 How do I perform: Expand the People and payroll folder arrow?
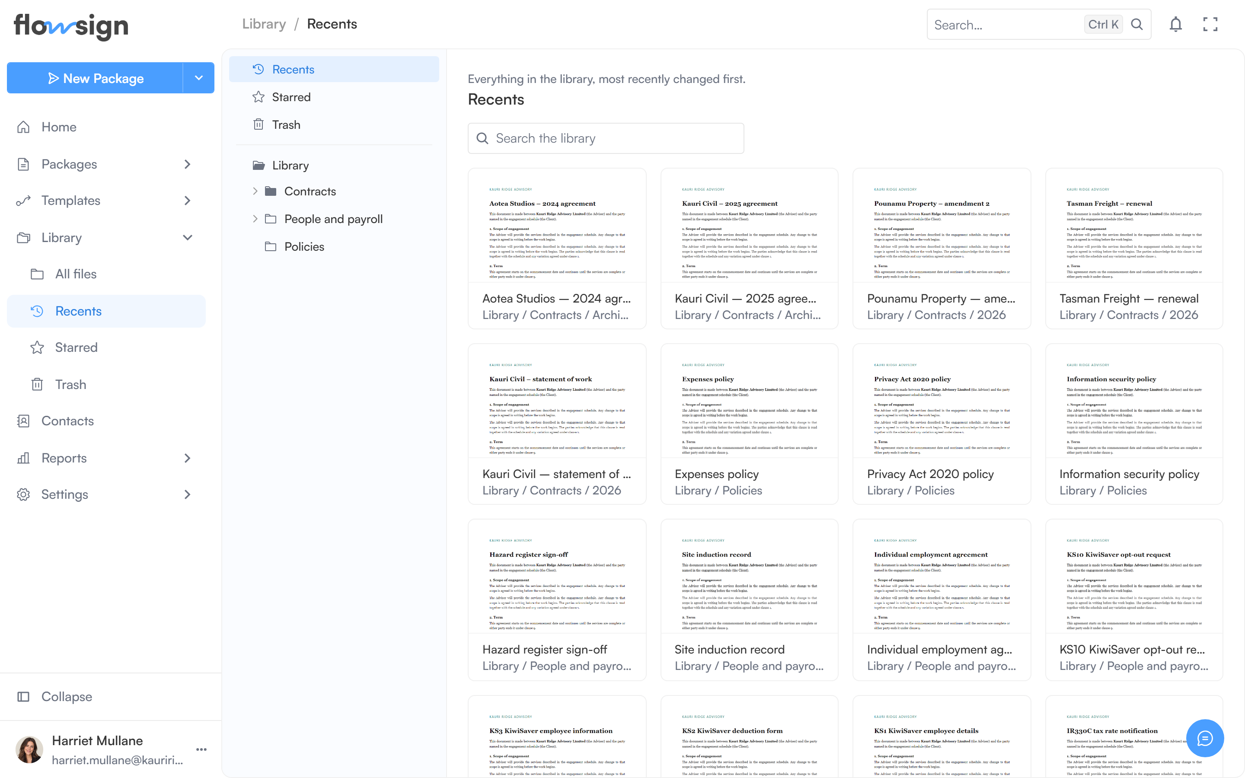[255, 219]
